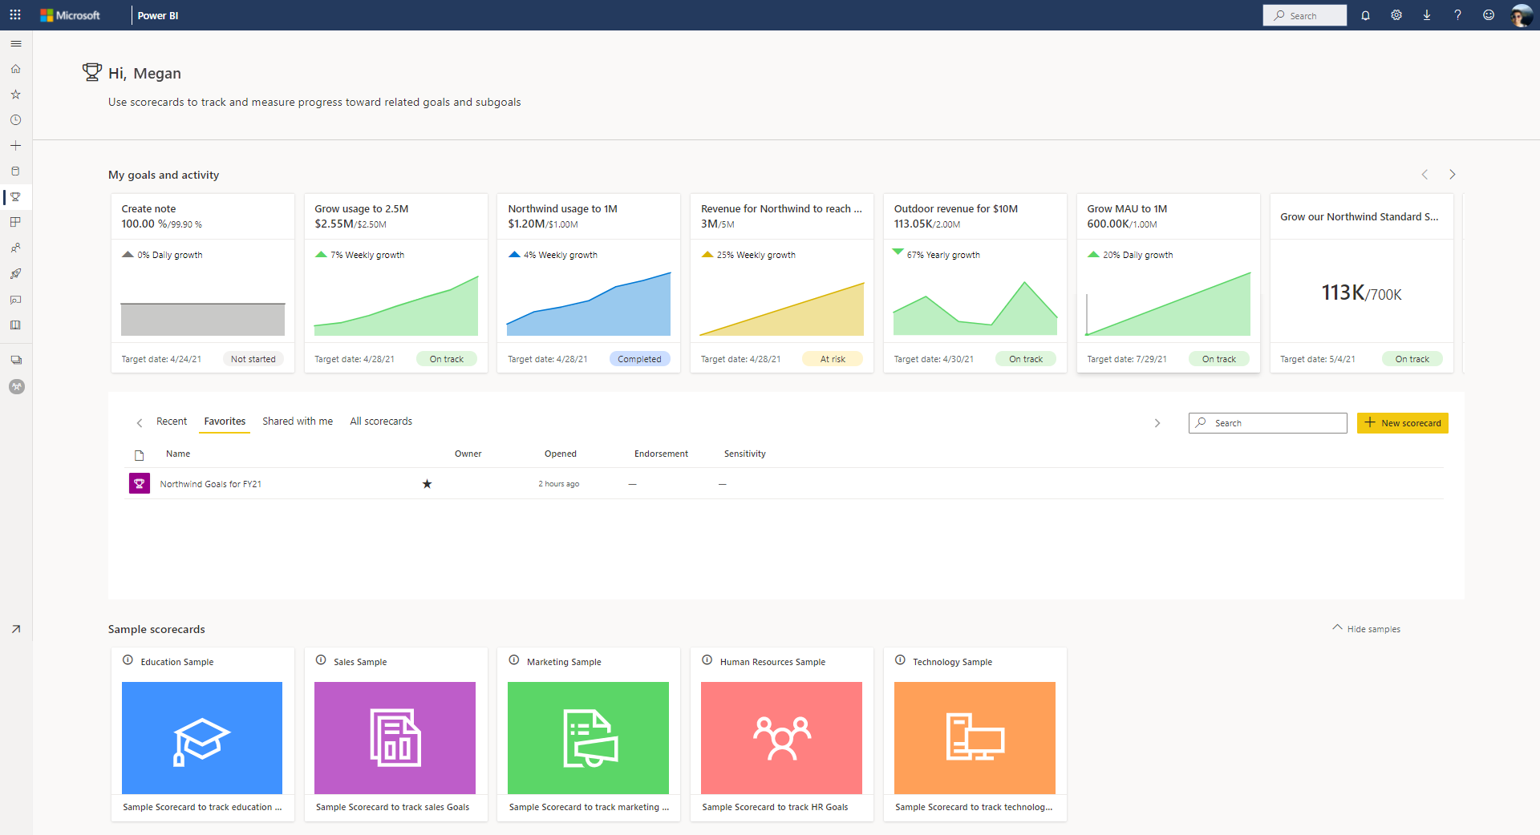
Task: Click the At risk status badge
Action: (833, 359)
